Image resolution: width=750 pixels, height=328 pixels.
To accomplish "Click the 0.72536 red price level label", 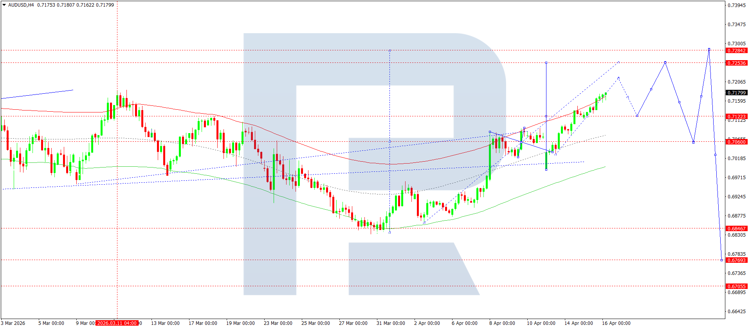I will (736, 63).
